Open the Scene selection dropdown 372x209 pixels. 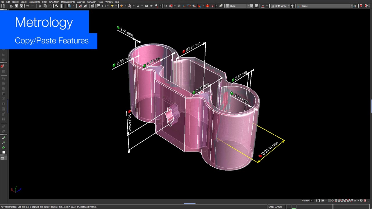coord(325,6)
